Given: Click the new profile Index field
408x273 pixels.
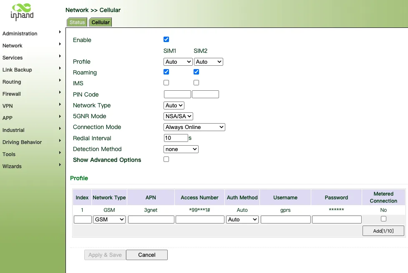Looking at the screenshot, I should [83, 220].
